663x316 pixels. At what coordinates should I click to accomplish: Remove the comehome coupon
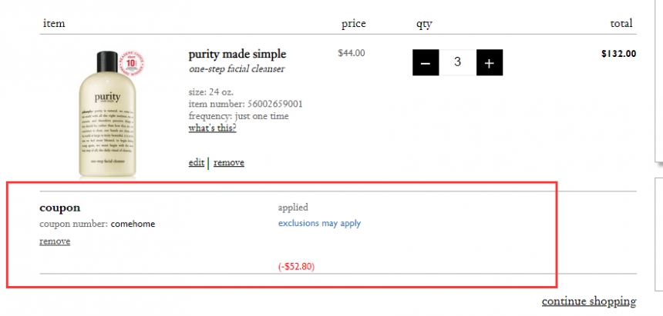[55, 241]
